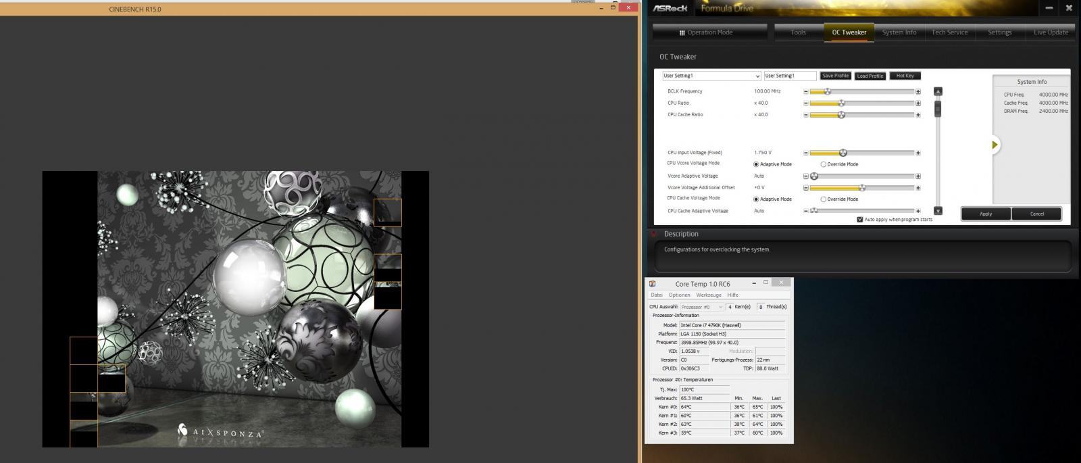Click the Frequenz value 3998.85MHz

coord(732,343)
